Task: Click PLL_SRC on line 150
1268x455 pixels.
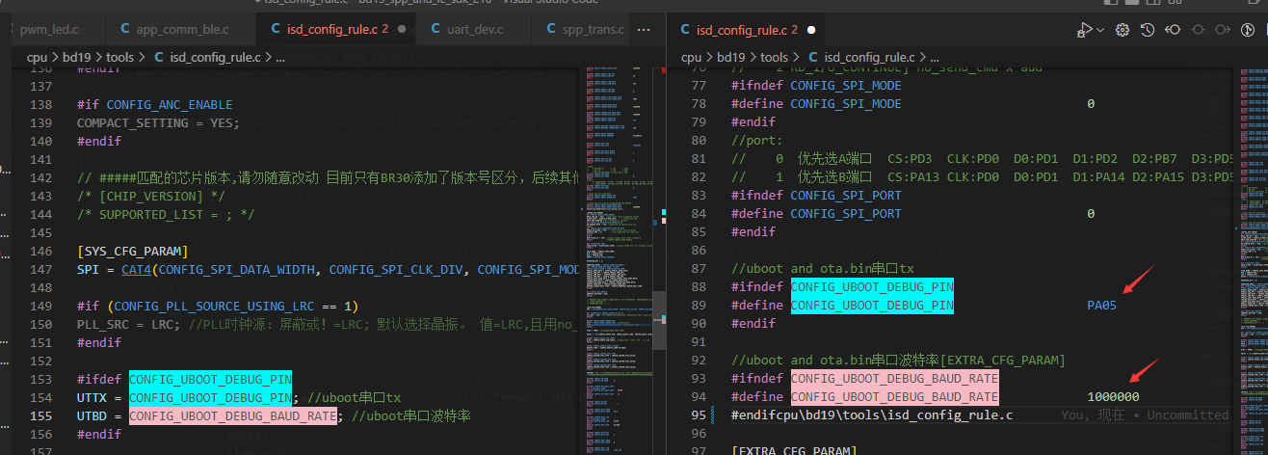Action: (x=103, y=324)
